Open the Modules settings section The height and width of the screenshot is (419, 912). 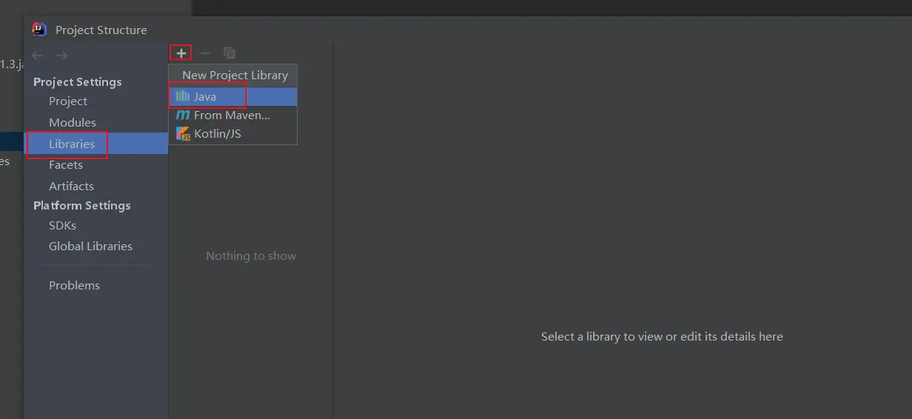coord(73,122)
